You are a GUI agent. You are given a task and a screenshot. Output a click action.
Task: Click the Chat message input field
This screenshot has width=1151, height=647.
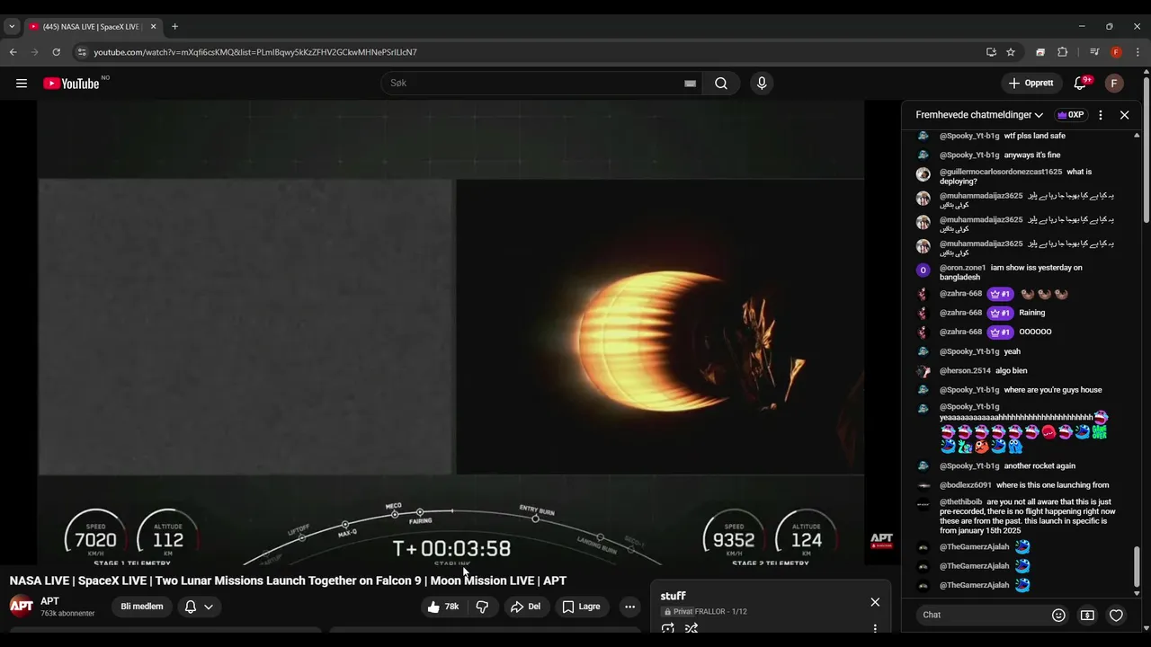click(981, 615)
